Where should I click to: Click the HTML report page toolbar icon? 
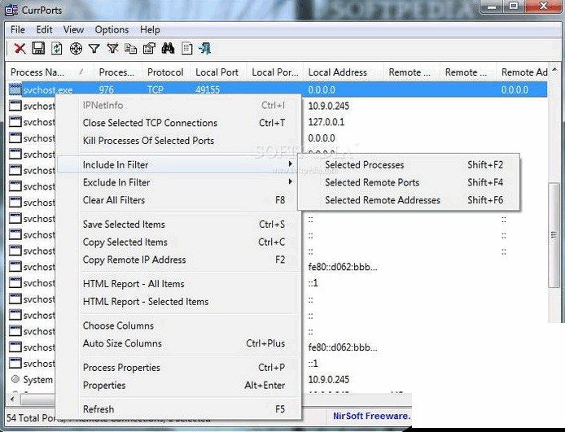click(x=186, y=48)
